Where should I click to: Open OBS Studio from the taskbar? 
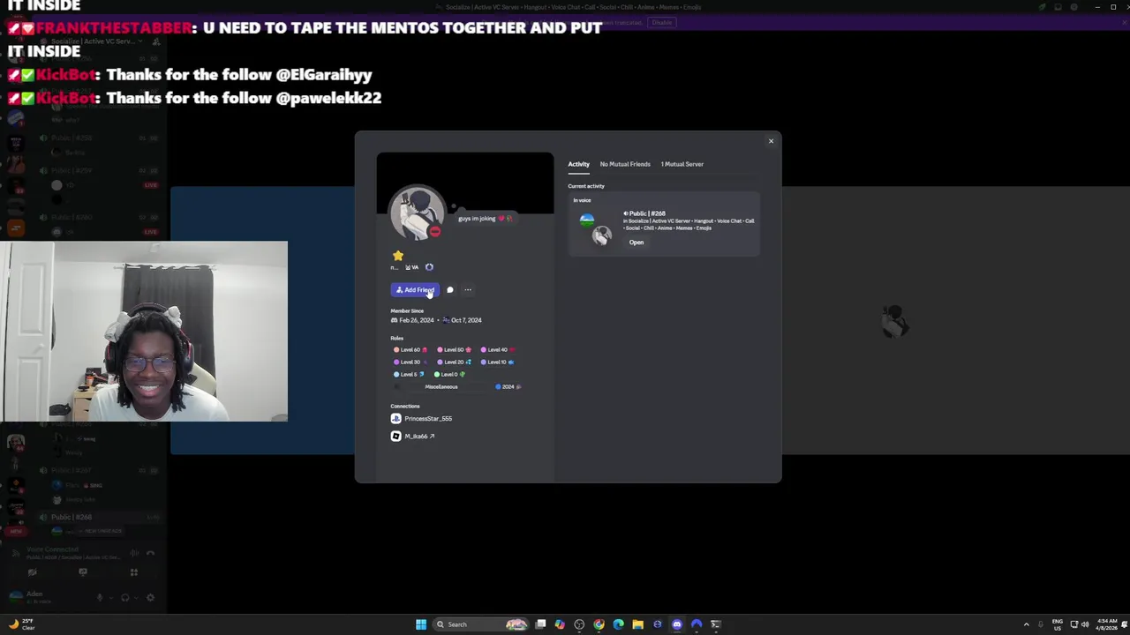tap(579, 624)
